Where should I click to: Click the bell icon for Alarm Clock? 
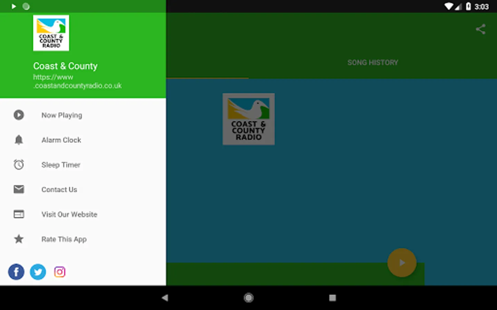point(19,140)
